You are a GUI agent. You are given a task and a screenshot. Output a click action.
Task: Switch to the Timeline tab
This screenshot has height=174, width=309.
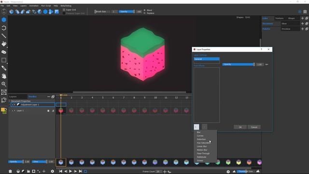point(32,97)
